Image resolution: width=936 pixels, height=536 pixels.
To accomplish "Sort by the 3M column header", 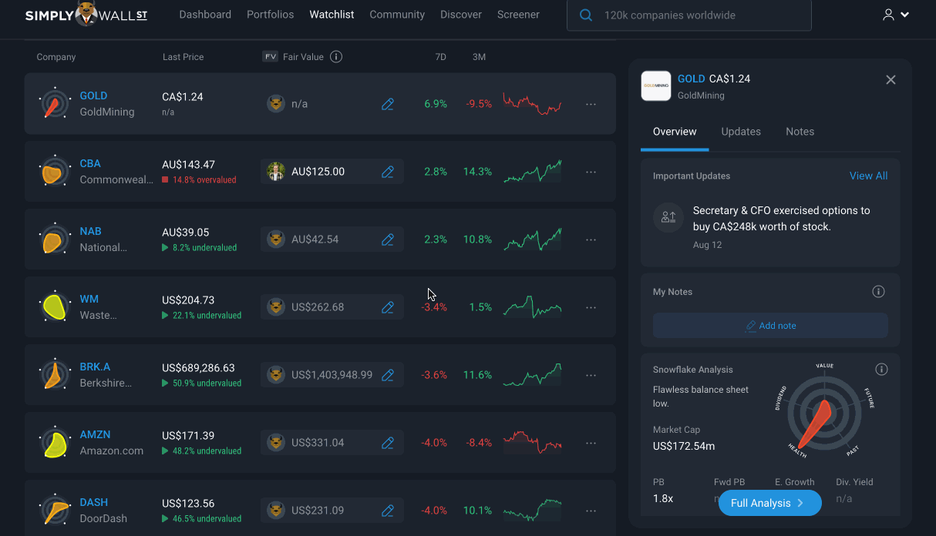I will tap(479, 57).
